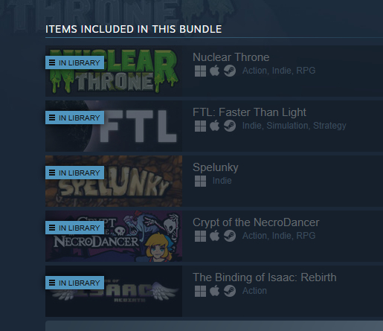The height and width of the screenshot is (331, 383).
Task: Open the Nuclear Throne title link
Action: 231,57
